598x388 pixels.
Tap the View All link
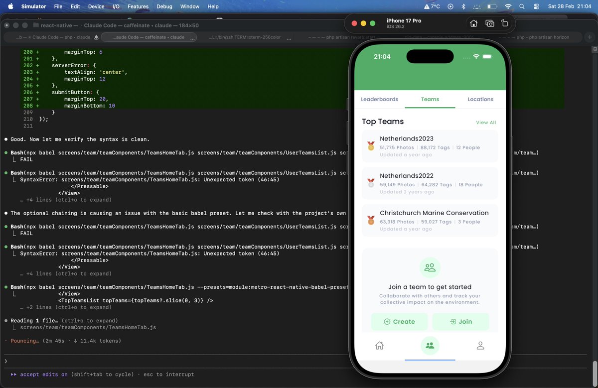486,123
